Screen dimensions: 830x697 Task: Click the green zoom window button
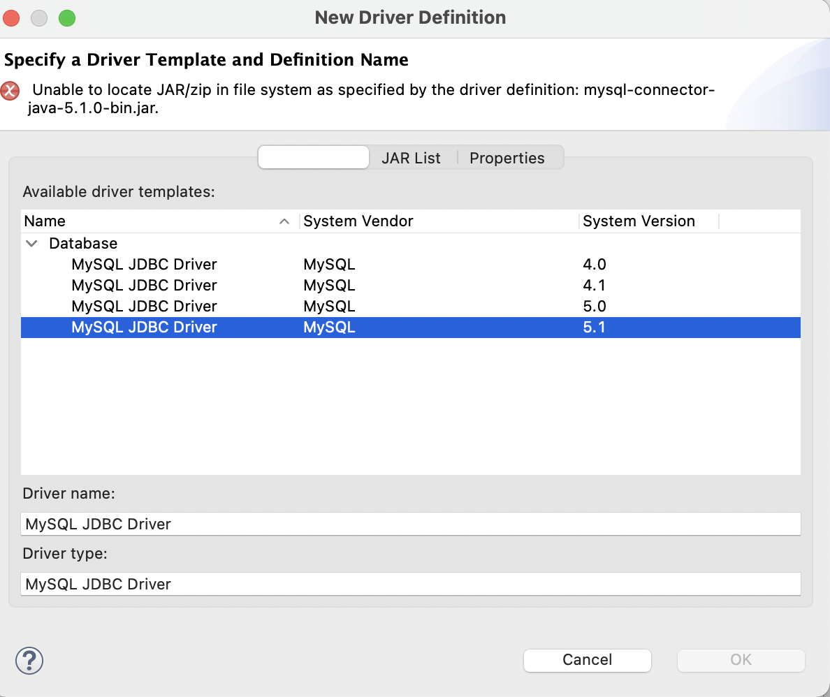click(x=66, y=18)
